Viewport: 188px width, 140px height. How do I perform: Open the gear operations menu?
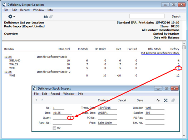point(11,16)
